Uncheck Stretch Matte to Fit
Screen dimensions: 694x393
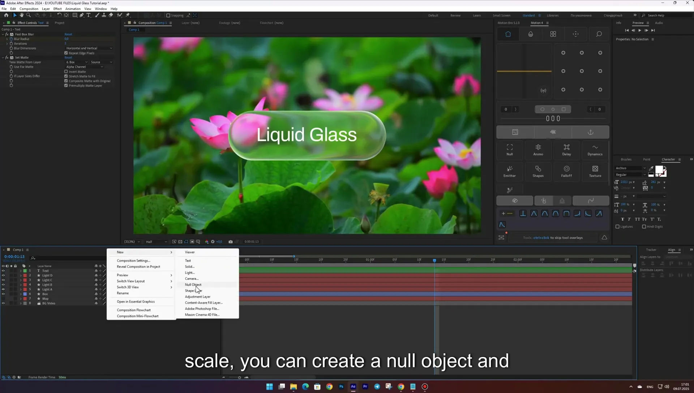66,76
